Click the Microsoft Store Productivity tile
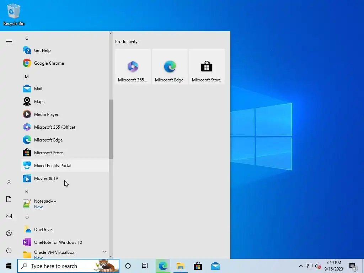 point(207,66)
